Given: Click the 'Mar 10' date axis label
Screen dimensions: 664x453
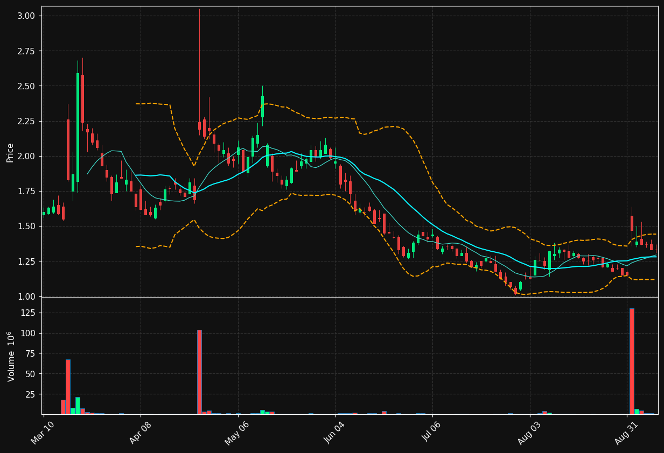Looking at the screenshot, I should [42, 433].
